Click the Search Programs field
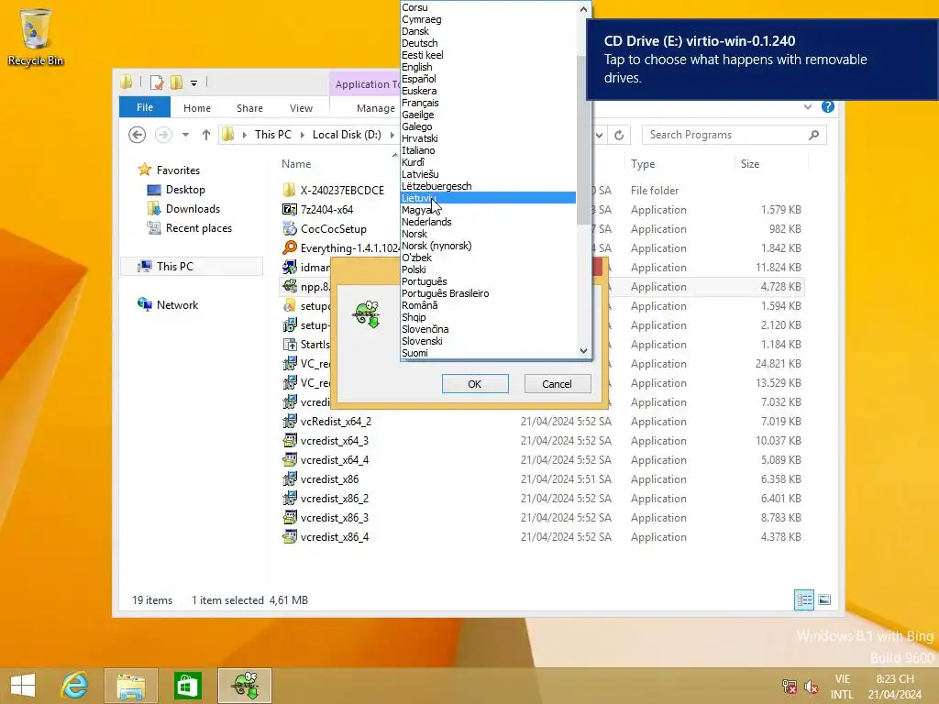Viewport: 939px width, 704px height. 735,135
